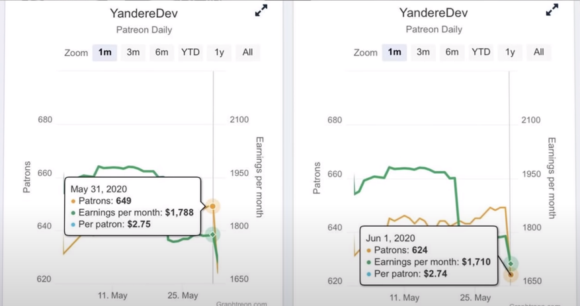The height and width of the screenshot is (306, 580).
Task: Set right chart zoom to 1y
Action: (x=509, y=52)
